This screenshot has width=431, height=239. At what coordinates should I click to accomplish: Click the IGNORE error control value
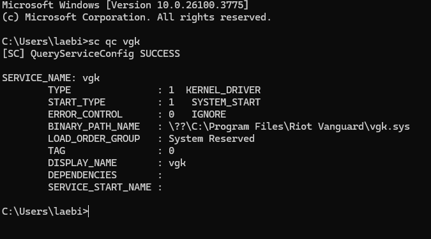pos(209,114)
